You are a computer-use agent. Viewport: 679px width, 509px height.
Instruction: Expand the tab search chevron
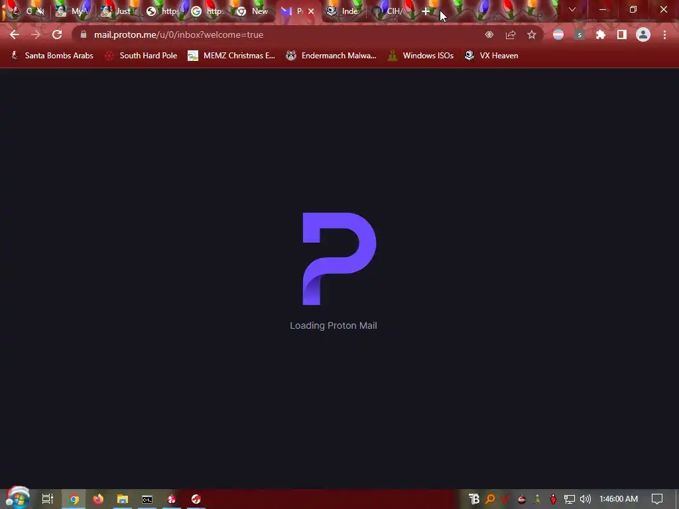click(x=572, y=9)
